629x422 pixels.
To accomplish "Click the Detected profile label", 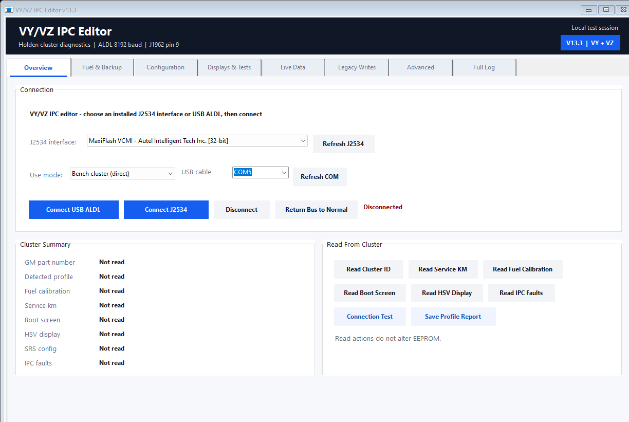I will (49, 277).
